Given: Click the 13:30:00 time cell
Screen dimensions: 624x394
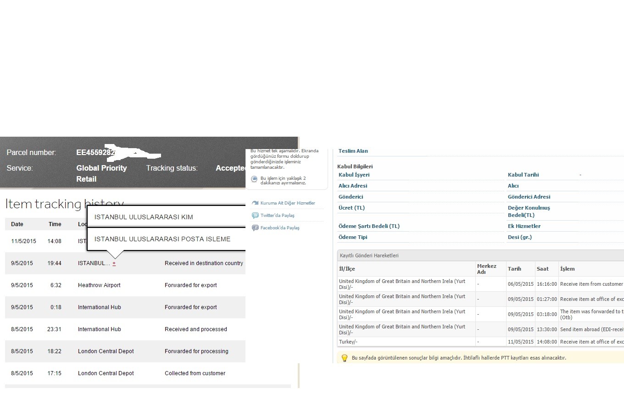Looking at the screenshot, I should coord(547,329).
